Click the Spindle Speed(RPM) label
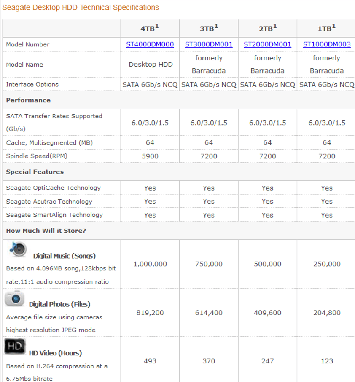 (37, 156)
